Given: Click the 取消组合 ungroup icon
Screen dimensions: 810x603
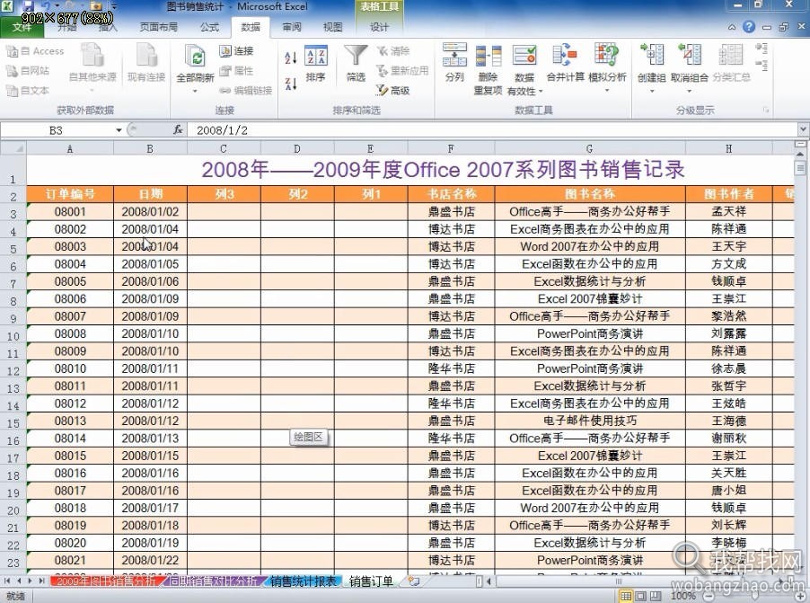Looking at the screenshot, I should point(689,55).
